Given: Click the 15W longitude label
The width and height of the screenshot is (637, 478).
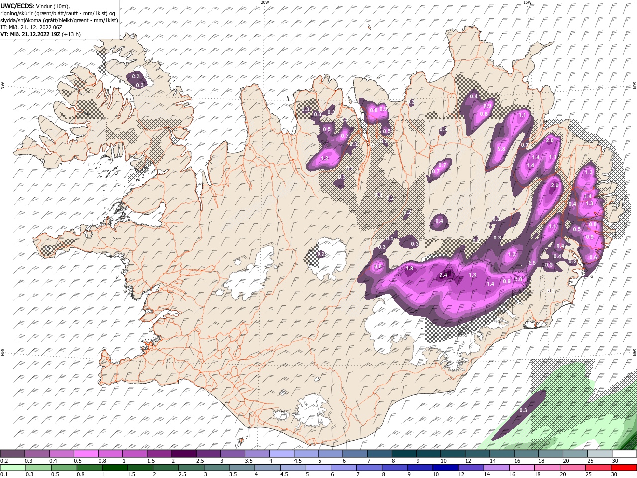Looking at the screenshot, I should click(x=527, y=2).
